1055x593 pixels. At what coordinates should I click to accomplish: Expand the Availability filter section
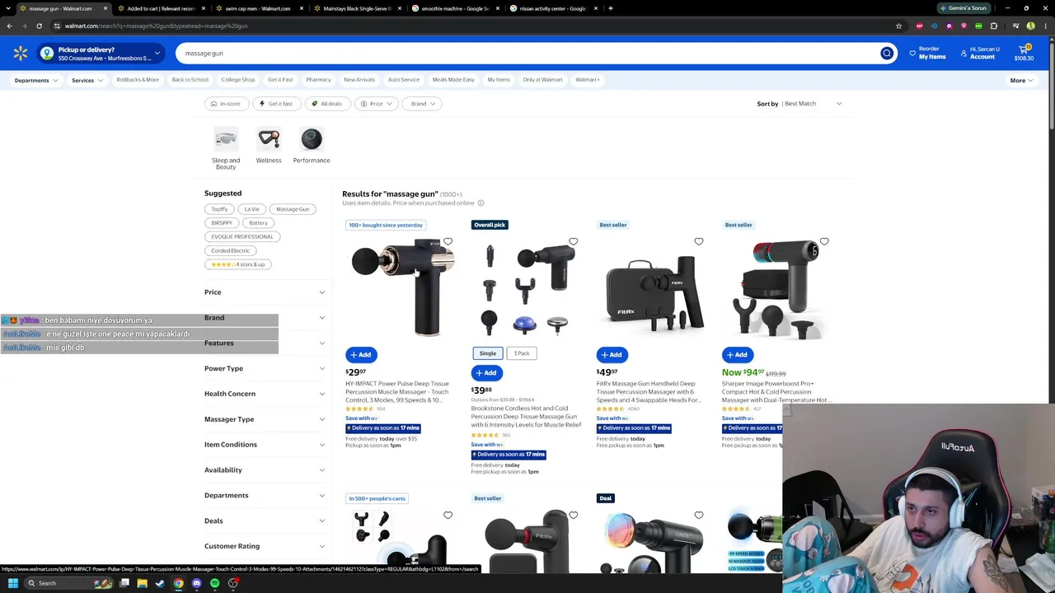(265, 470)
